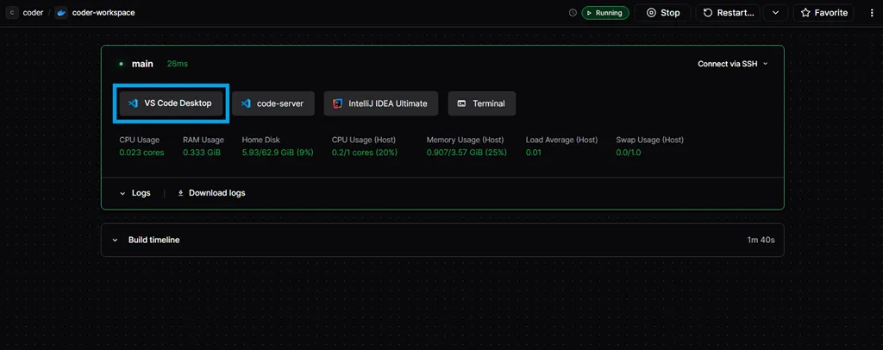Click the terminal prompt icon
Image resolution: width=883 pixels, height=350 pixels.
(461, 103)
